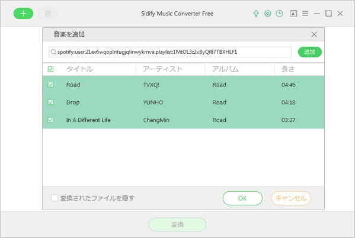This screenshot has width=355, height=238.
Task: Open the upgrade arrow icon
Action: [256, 14]
